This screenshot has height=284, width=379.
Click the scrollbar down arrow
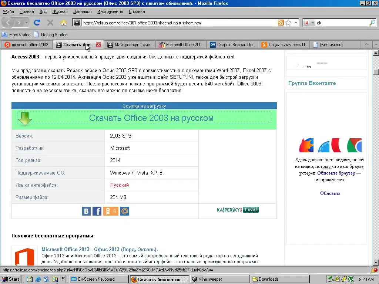tap(376, 263)
